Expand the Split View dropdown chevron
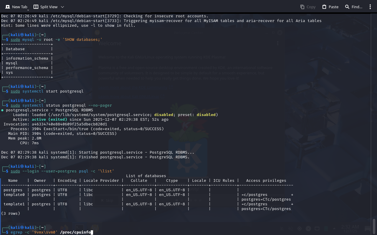 [62, 7]
